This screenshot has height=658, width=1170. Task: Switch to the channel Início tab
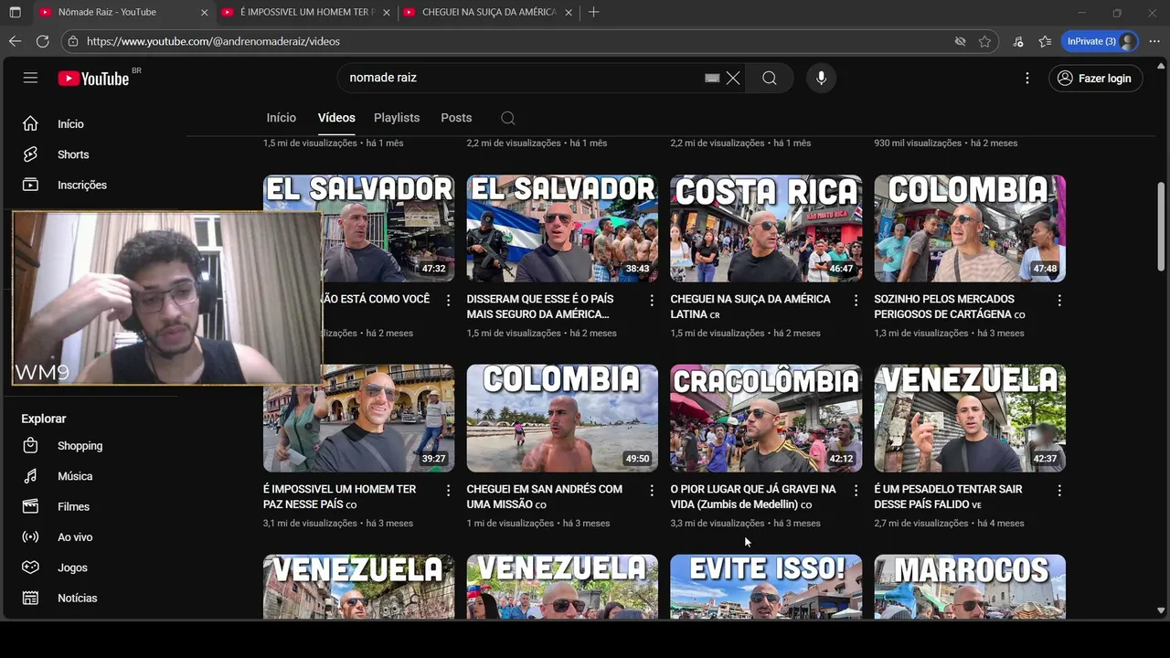click(x=282, y=118)
